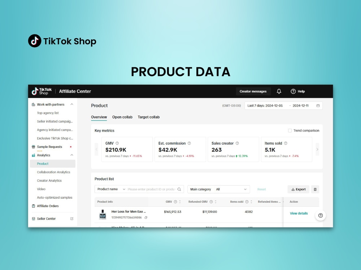Click the Reset filter link
Image resolution: width=361 pixels, height=270 pixels.
point(261,189)
